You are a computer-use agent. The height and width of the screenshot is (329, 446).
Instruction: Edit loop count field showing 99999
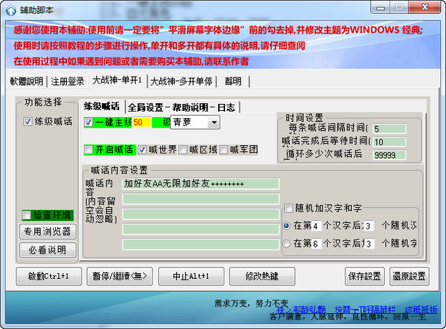389,155
